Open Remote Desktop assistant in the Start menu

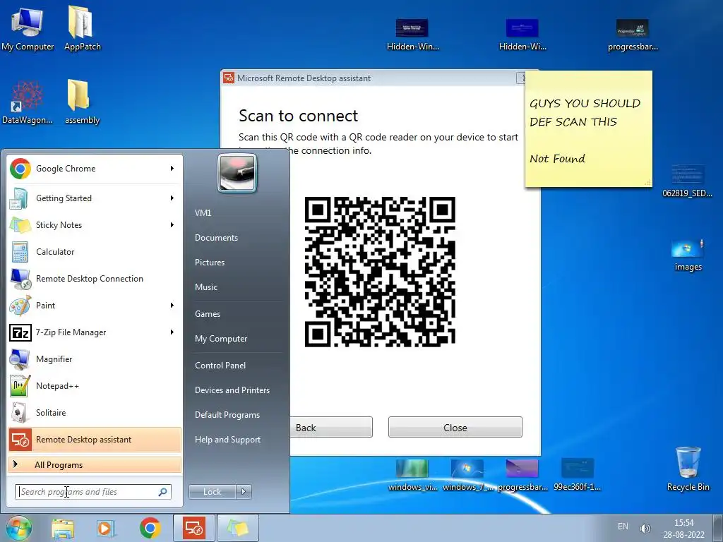pyautogui.click(x=95, y=439)
